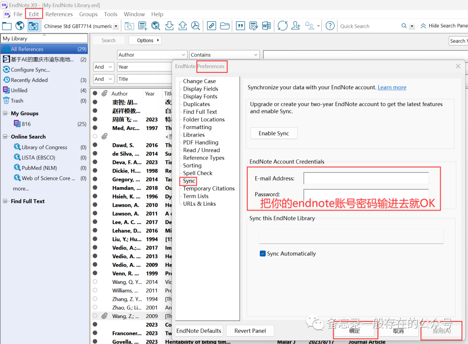This screenshot has height=344, width=468.
Task: Toggle unread circle for Zhao, G. row
Action: point(95,307)
